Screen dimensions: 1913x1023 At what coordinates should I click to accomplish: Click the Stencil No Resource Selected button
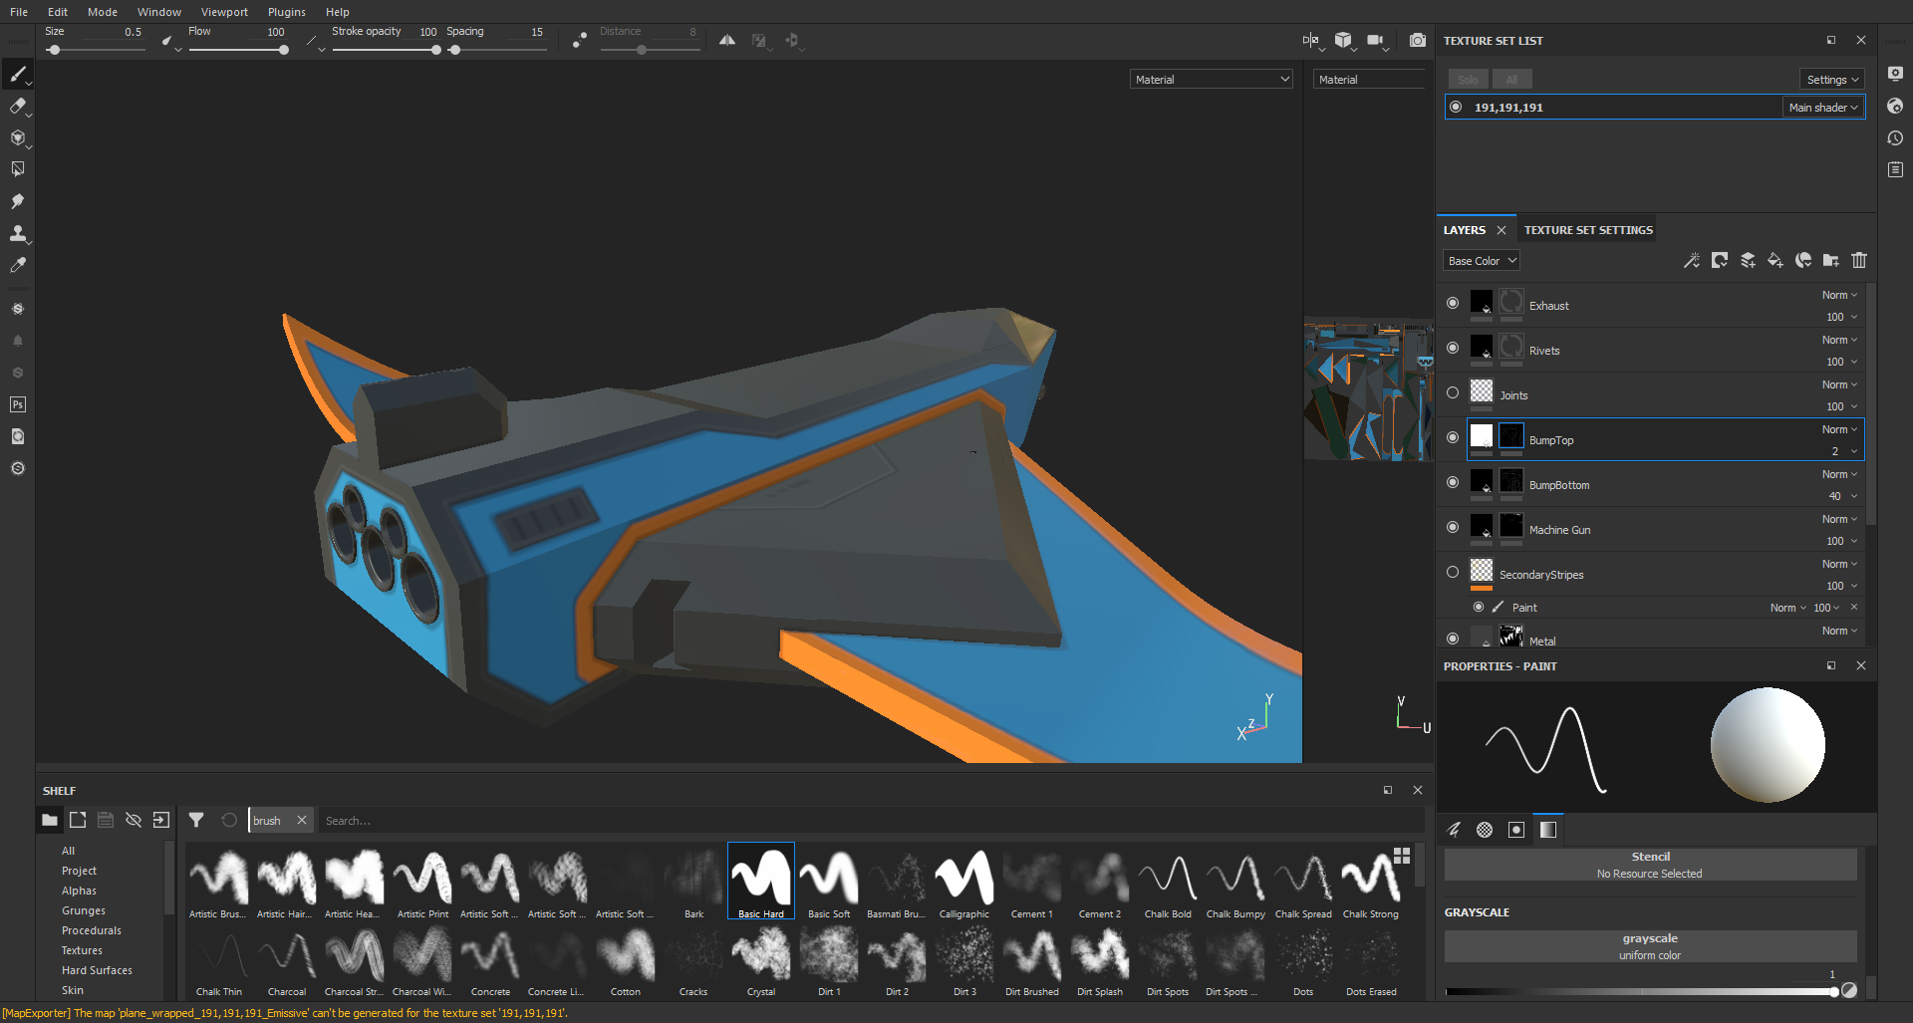1650,865
